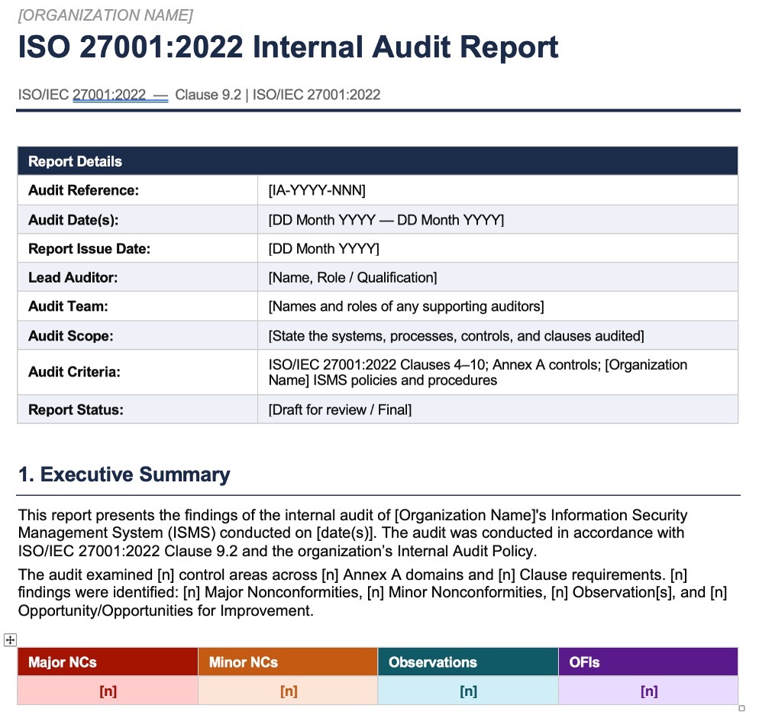Click the [n] value under Major NCs
The width and height of the screenshot is (759, 715).
click(x=108, y=691)
